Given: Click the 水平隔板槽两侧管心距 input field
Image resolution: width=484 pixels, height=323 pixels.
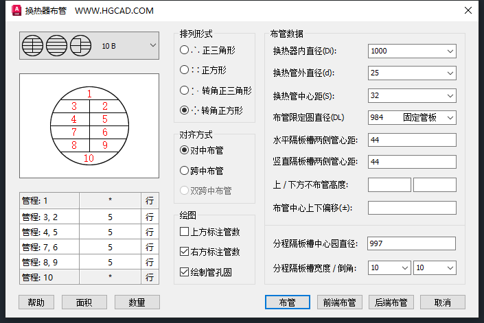Looking at the screenshot, I should (412, 140).
